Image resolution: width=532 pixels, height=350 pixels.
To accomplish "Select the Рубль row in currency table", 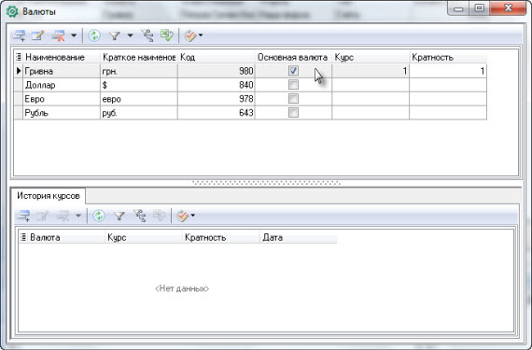I will click(250, 113).
